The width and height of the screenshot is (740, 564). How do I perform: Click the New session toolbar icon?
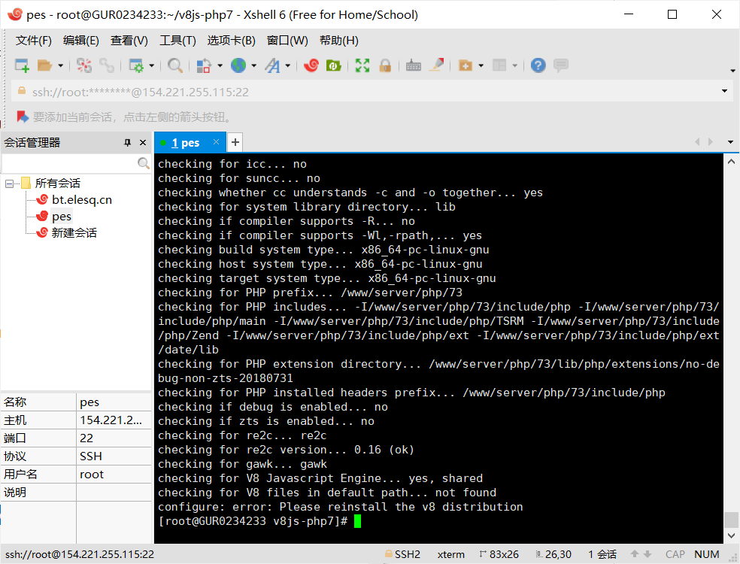point(22,65)
